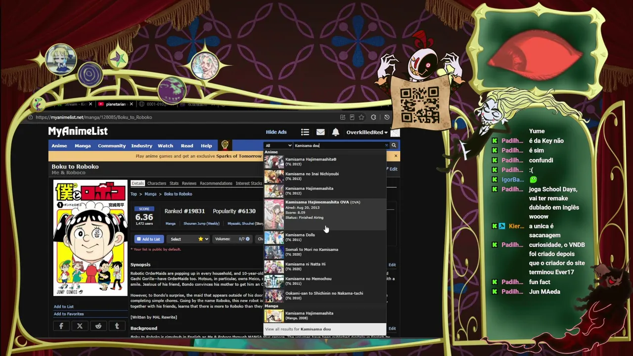Click the Edit link beside Synopsis
633x356 pixels.
tap(392, 265)
